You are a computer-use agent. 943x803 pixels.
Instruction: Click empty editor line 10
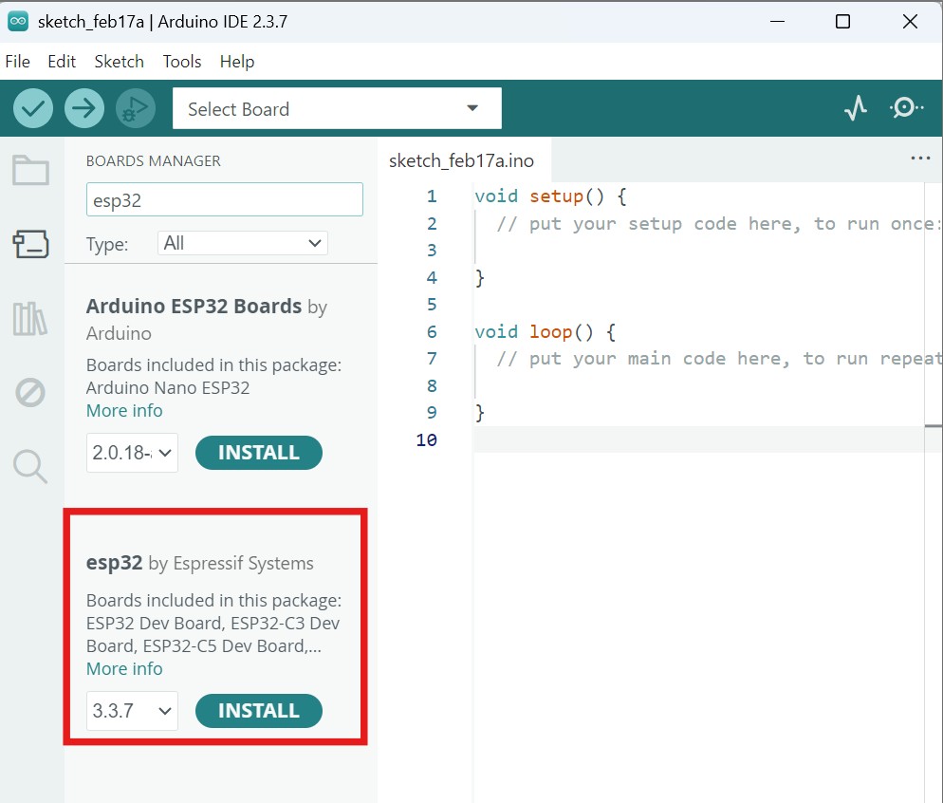click(697, 440)
